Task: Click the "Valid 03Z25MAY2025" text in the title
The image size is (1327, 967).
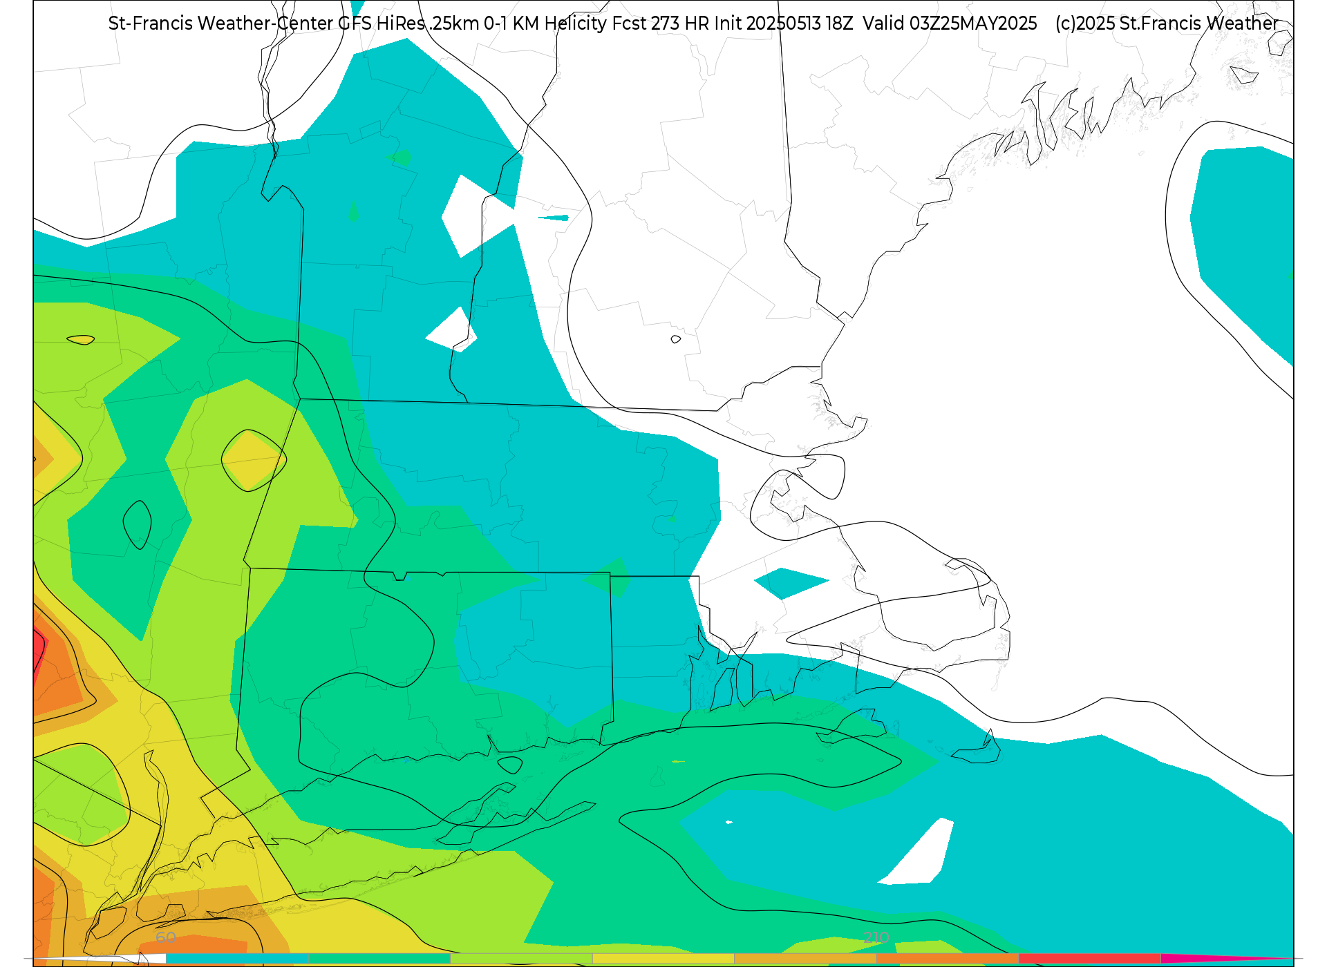Action: click(950, 23)
